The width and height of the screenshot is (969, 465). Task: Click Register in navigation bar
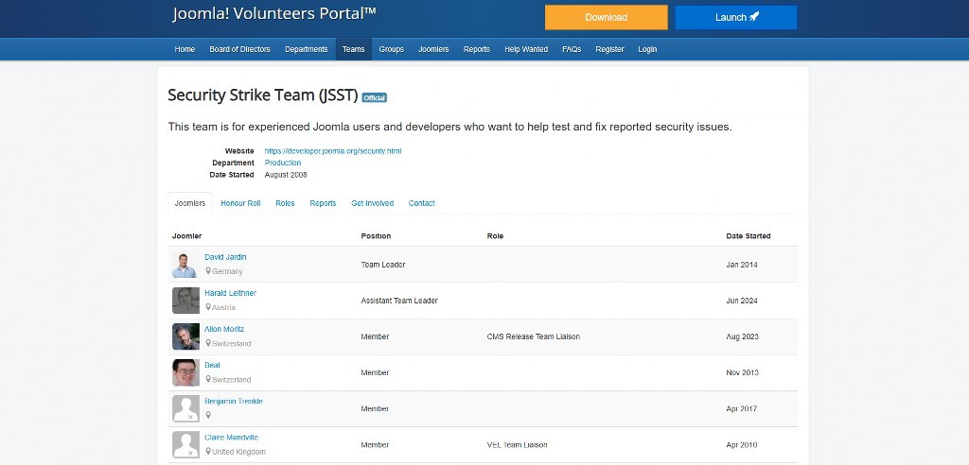click(609, 49)
